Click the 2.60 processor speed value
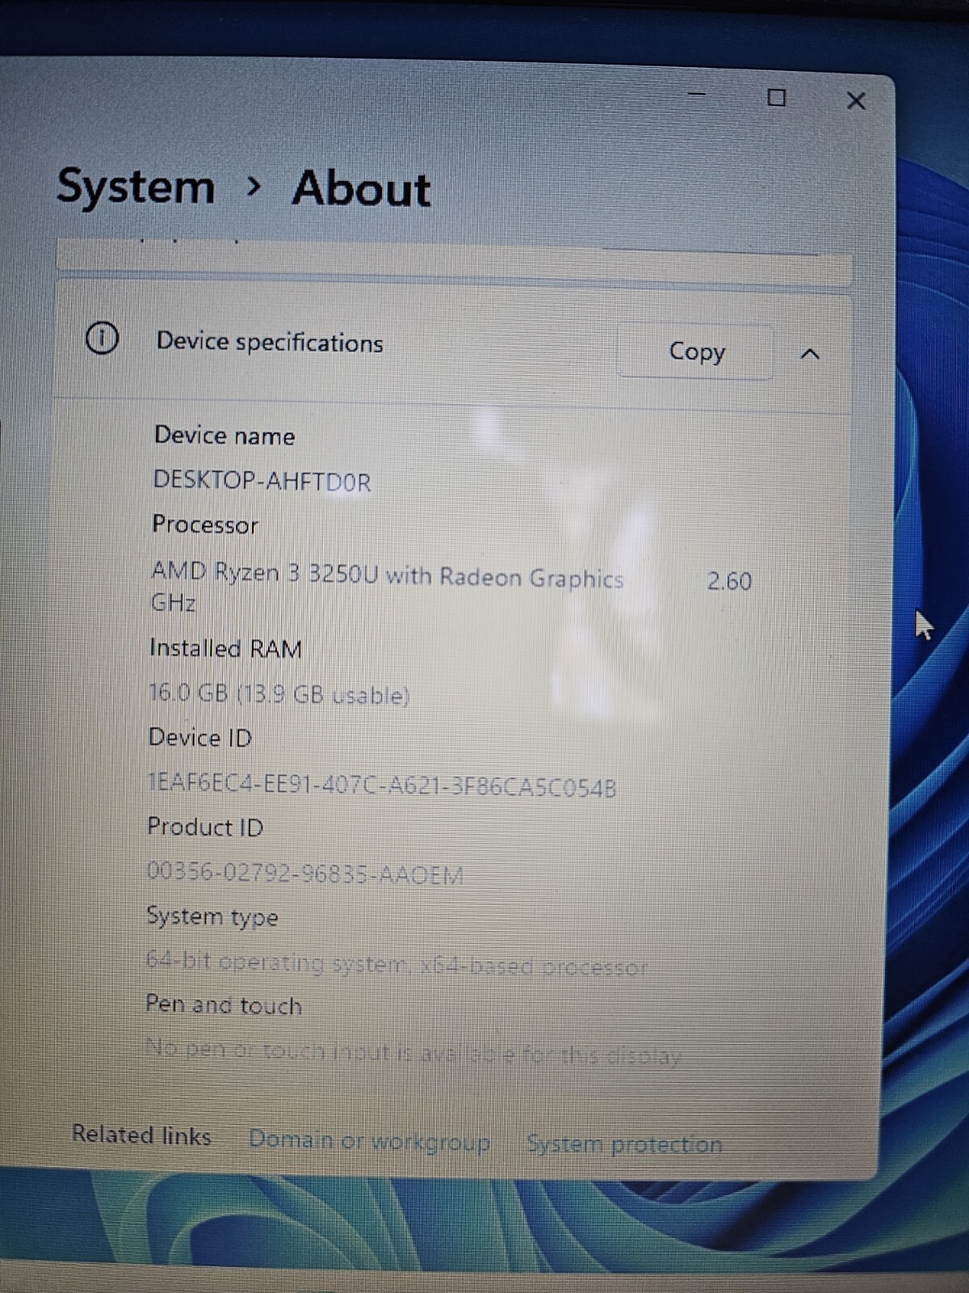This screenshot has width=969, height=1293. [x=730, y=581]
